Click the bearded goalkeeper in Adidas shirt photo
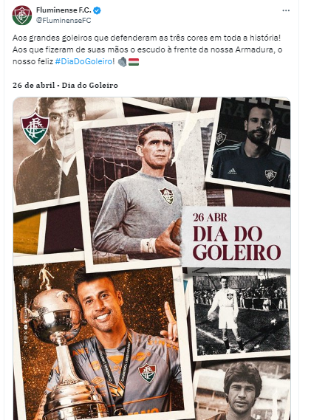This screenshot has height=420, width=311. click(x=250, y=145)
